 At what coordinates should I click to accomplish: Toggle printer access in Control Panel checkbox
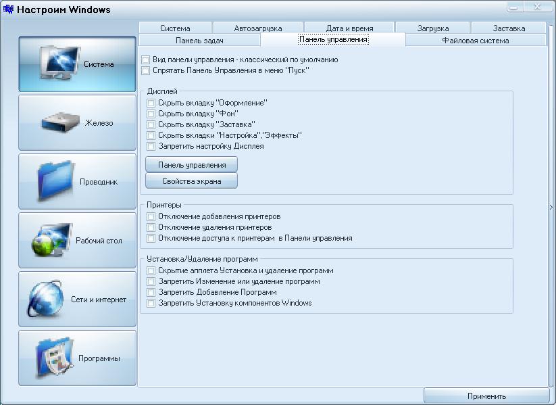pos(151,238)
